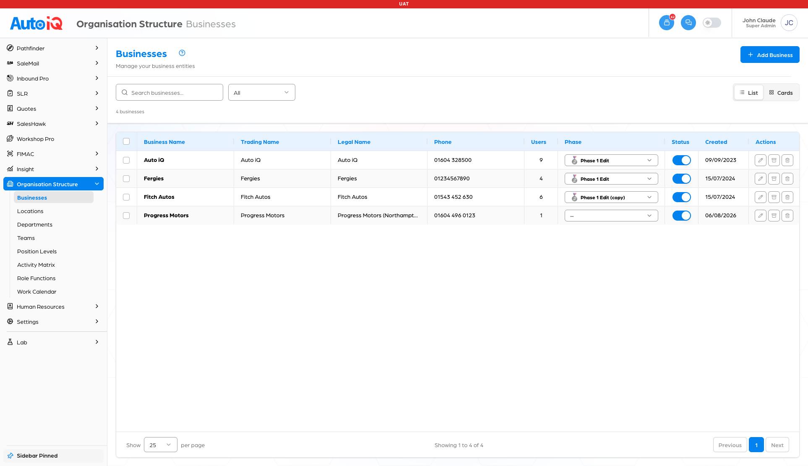Click the Pathfinder compass icon
The height and width of the screenshot is (466, 808).
10,48
